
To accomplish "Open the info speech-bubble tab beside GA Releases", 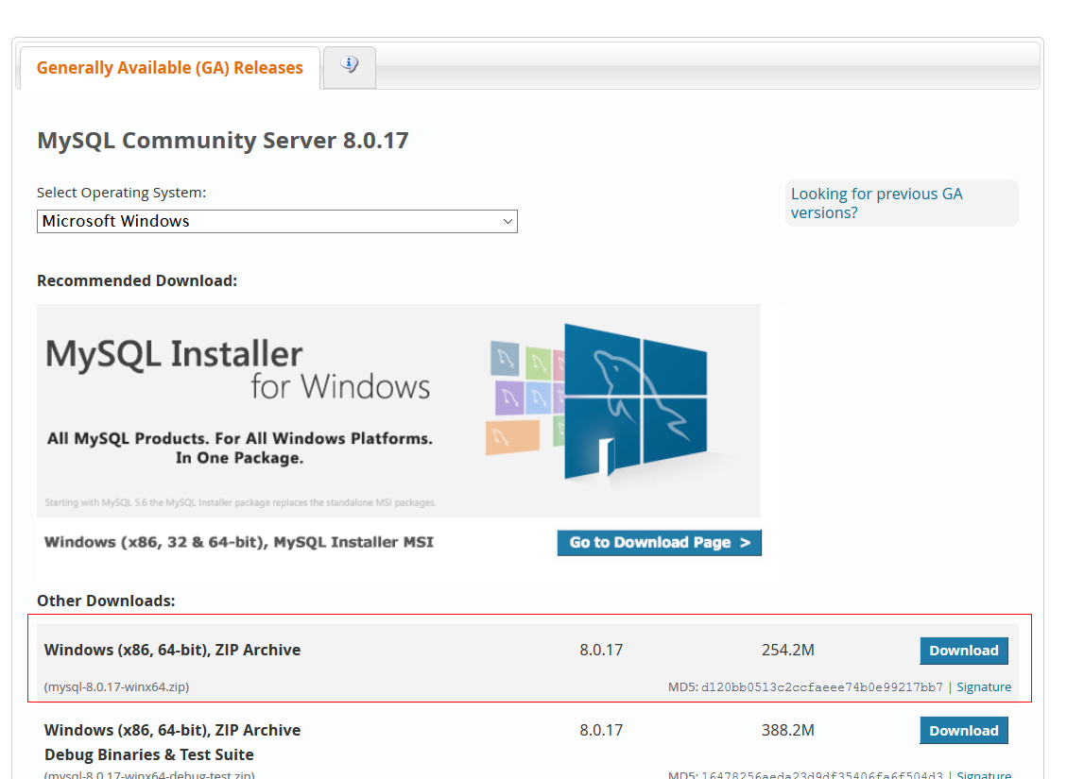I will [x=349, y=66].
